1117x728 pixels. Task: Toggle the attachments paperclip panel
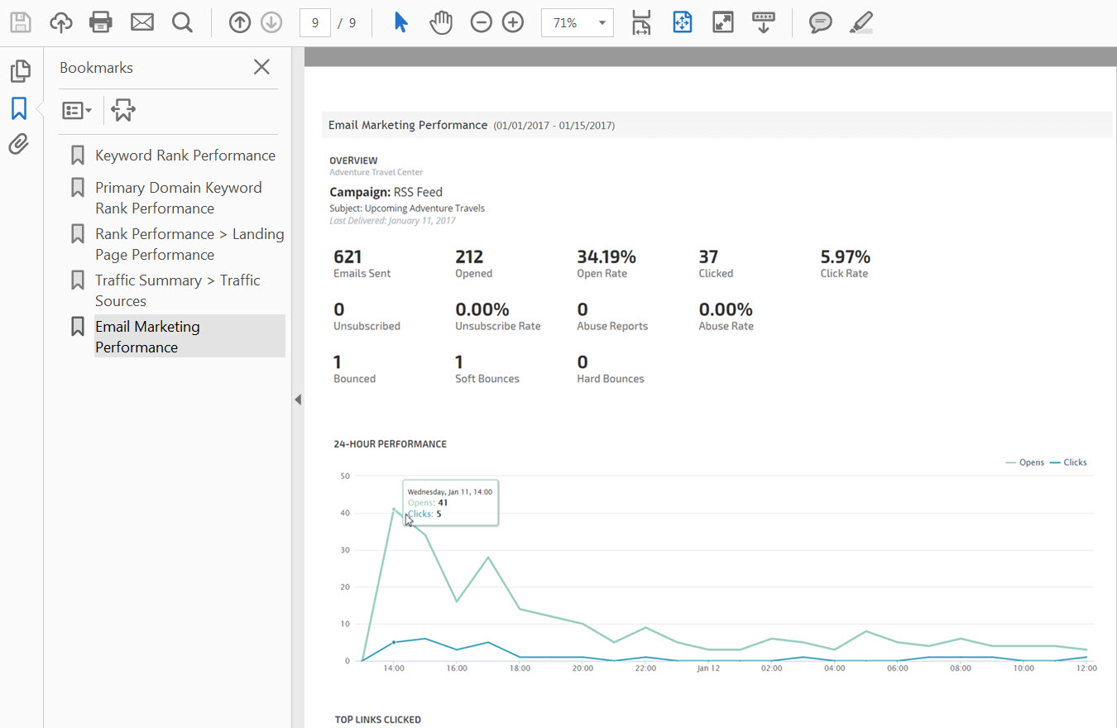19,145
